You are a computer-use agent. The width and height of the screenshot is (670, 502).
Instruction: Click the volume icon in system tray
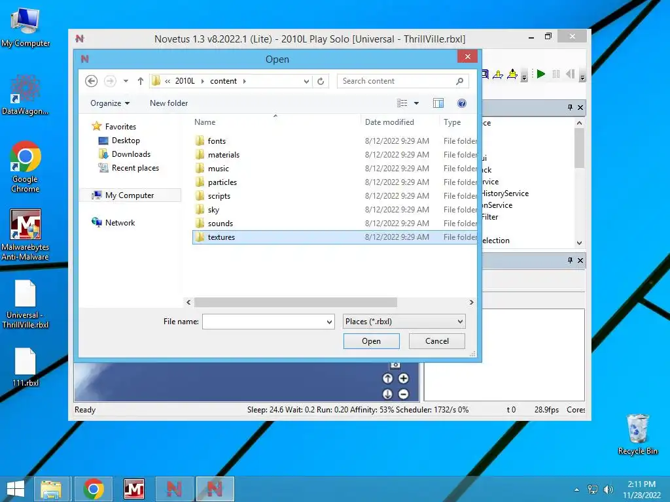click(x=608, y=490)
